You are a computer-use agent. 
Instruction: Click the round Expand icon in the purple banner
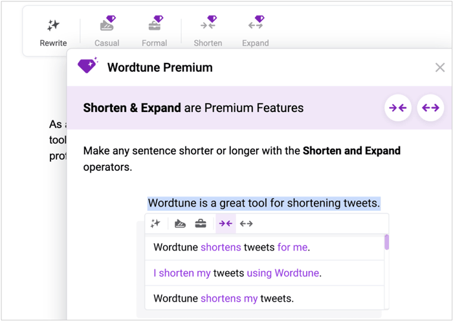pyautogui.click(x=430, y=108)
